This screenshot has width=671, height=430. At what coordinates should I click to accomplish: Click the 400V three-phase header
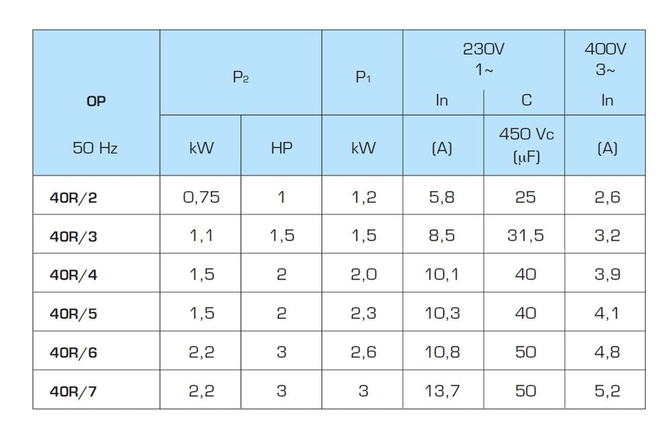(x=605, y=59)
